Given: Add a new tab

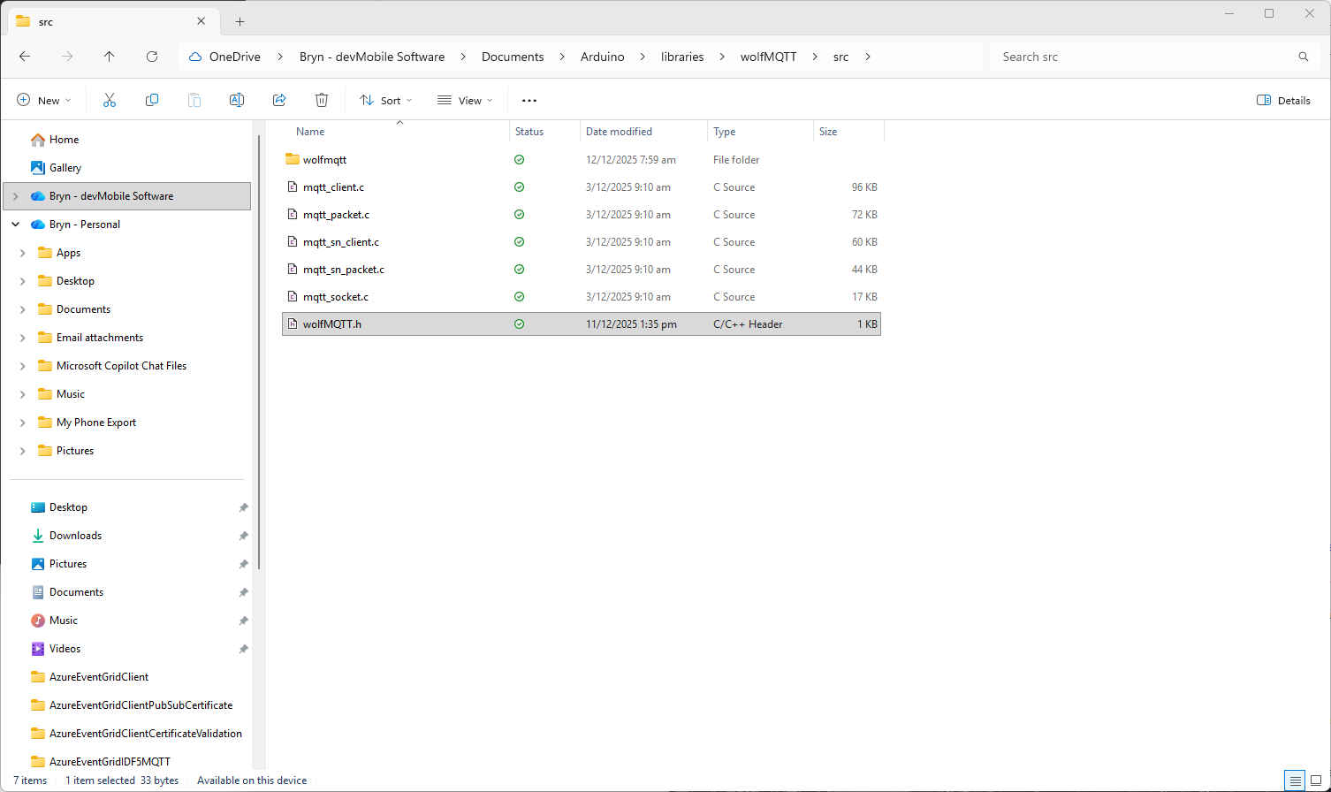Looking at the screenshot, I should [x=240, y=21].
